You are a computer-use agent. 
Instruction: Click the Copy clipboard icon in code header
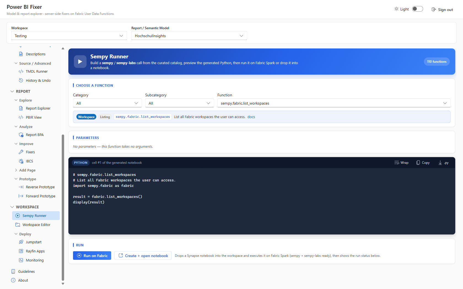(418, 163)
